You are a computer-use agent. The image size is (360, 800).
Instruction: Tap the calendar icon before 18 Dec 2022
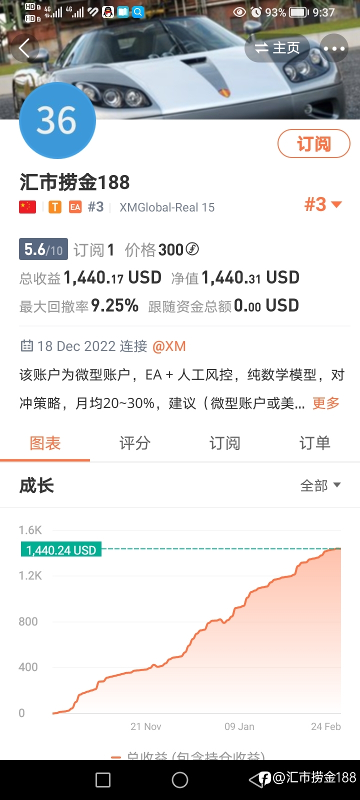[x=26, y=345]
